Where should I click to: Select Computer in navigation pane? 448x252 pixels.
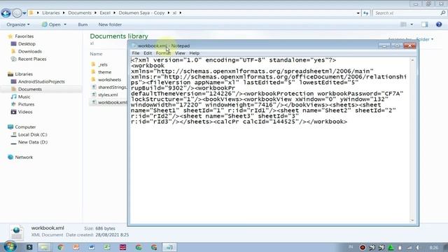pyautogui.click(x=22, y=127)
